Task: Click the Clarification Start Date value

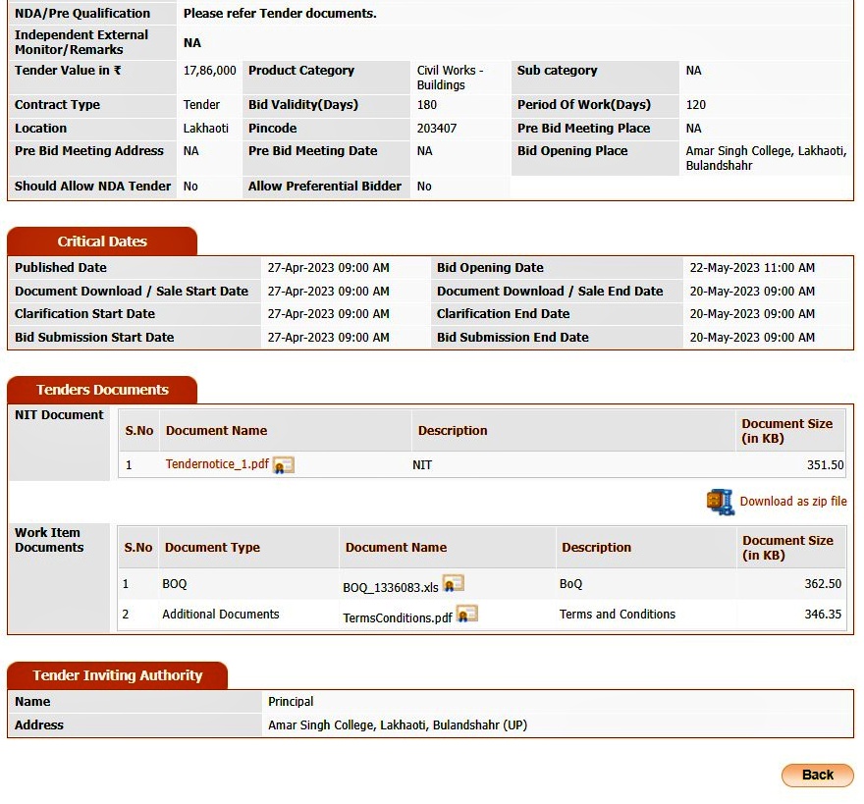Action: [328, 313]
